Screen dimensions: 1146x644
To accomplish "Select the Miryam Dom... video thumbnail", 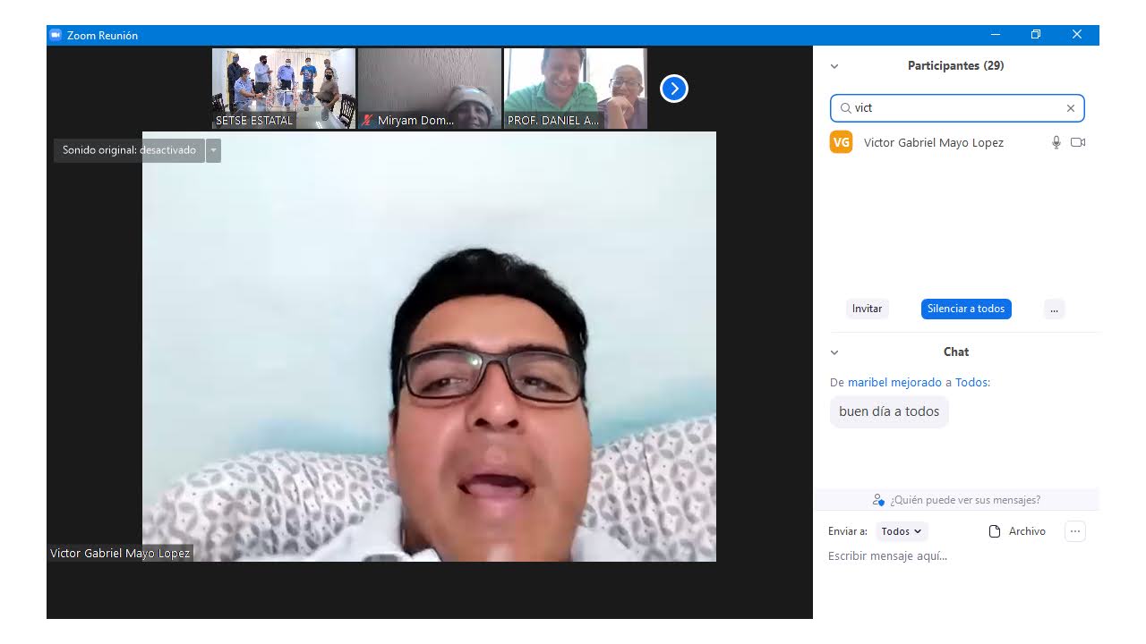I will [x=430, y=89].
